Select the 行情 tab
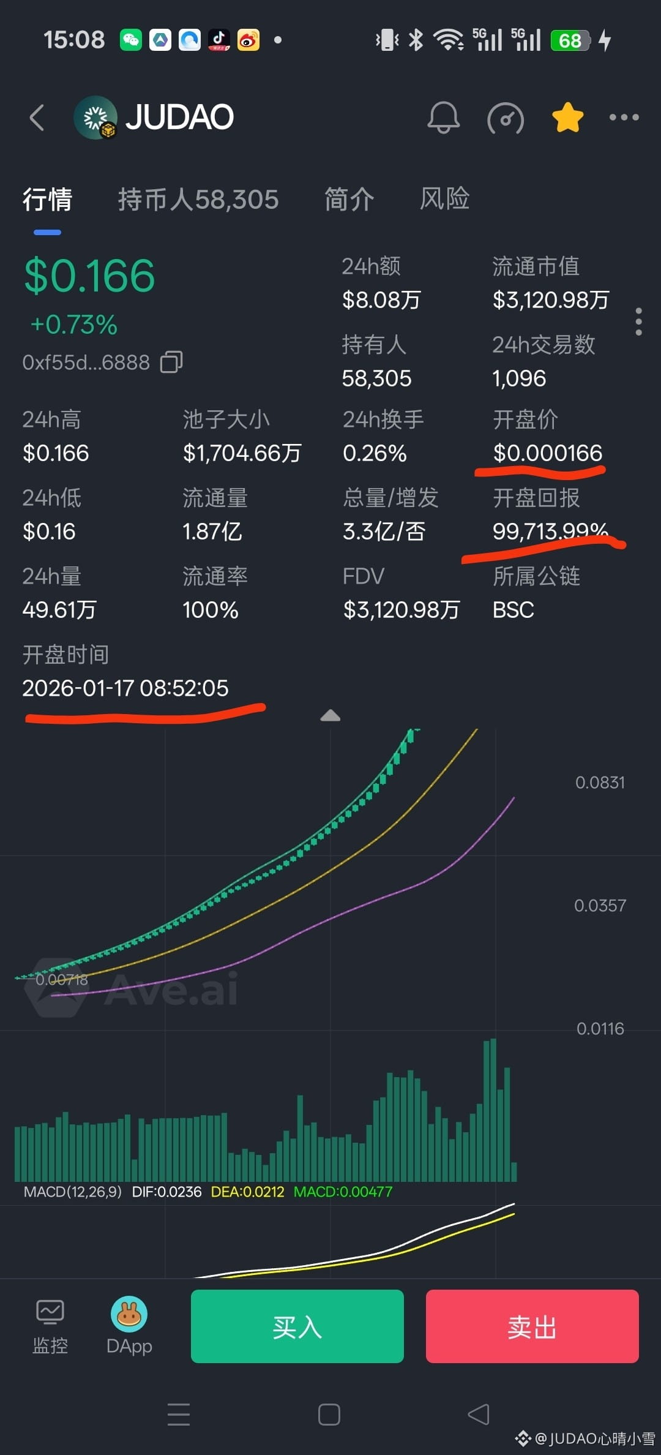 click(48, 200)
